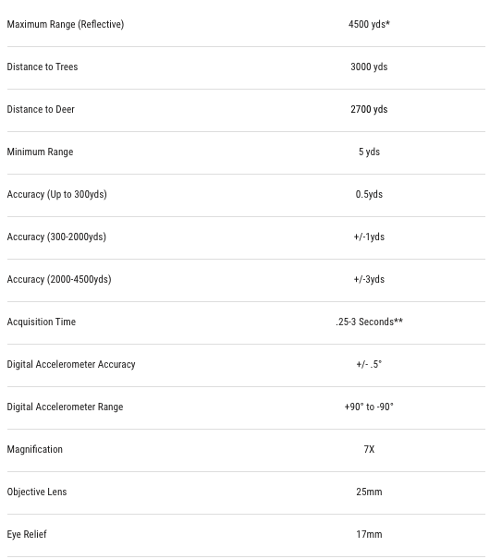Click the Magnification label

(35, 449)
